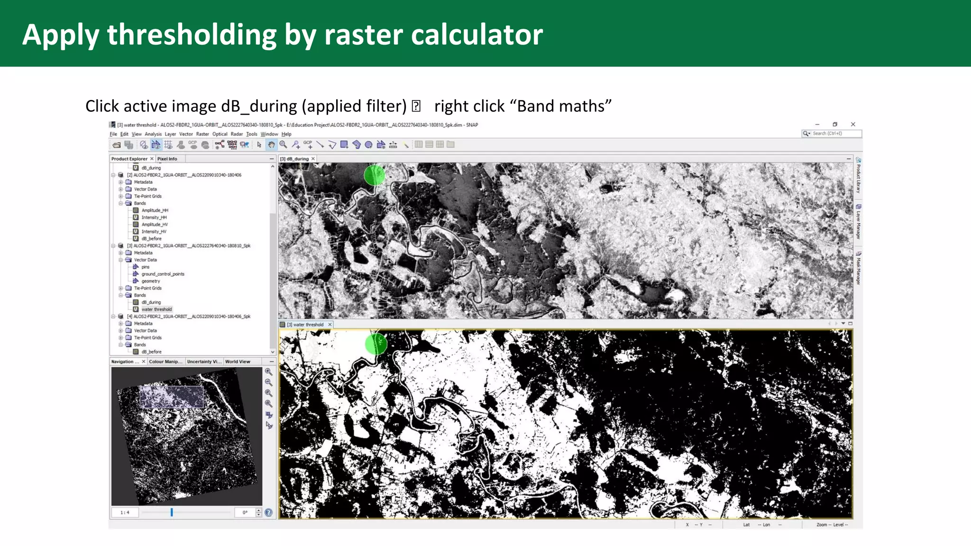Select the draw polygon tool

[357, 145]
